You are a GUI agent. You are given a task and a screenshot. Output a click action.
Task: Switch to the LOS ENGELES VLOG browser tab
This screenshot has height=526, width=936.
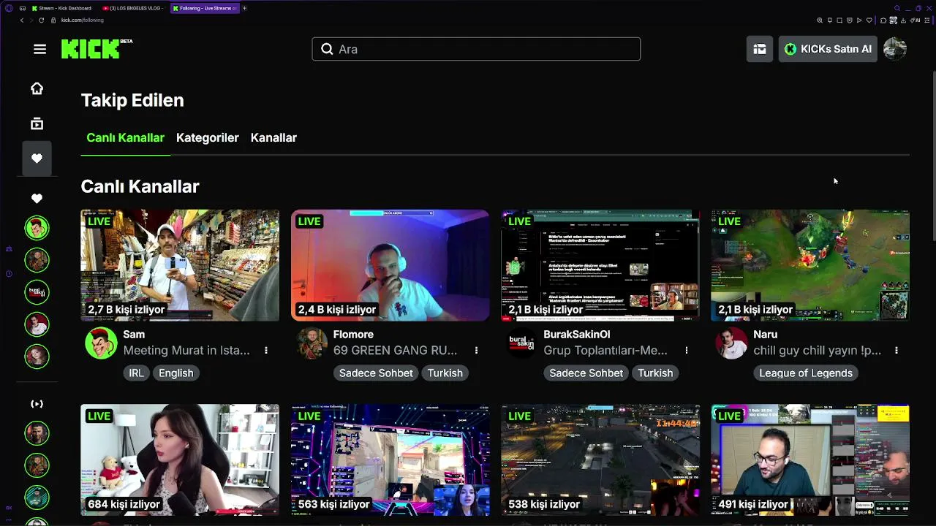(134, 8)
